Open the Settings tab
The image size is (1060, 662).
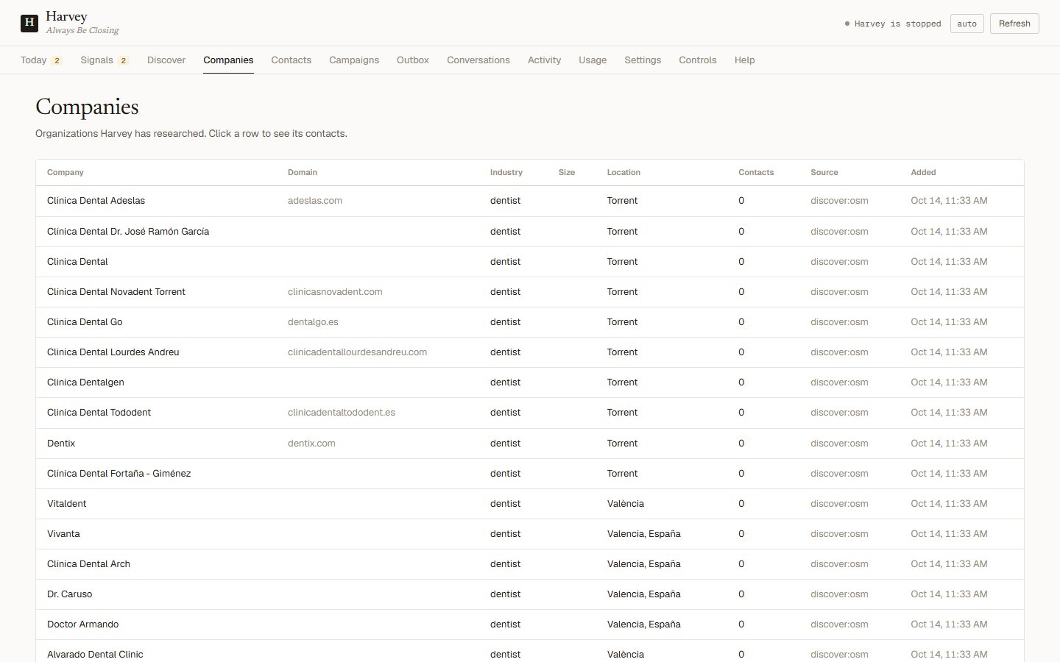643,60
